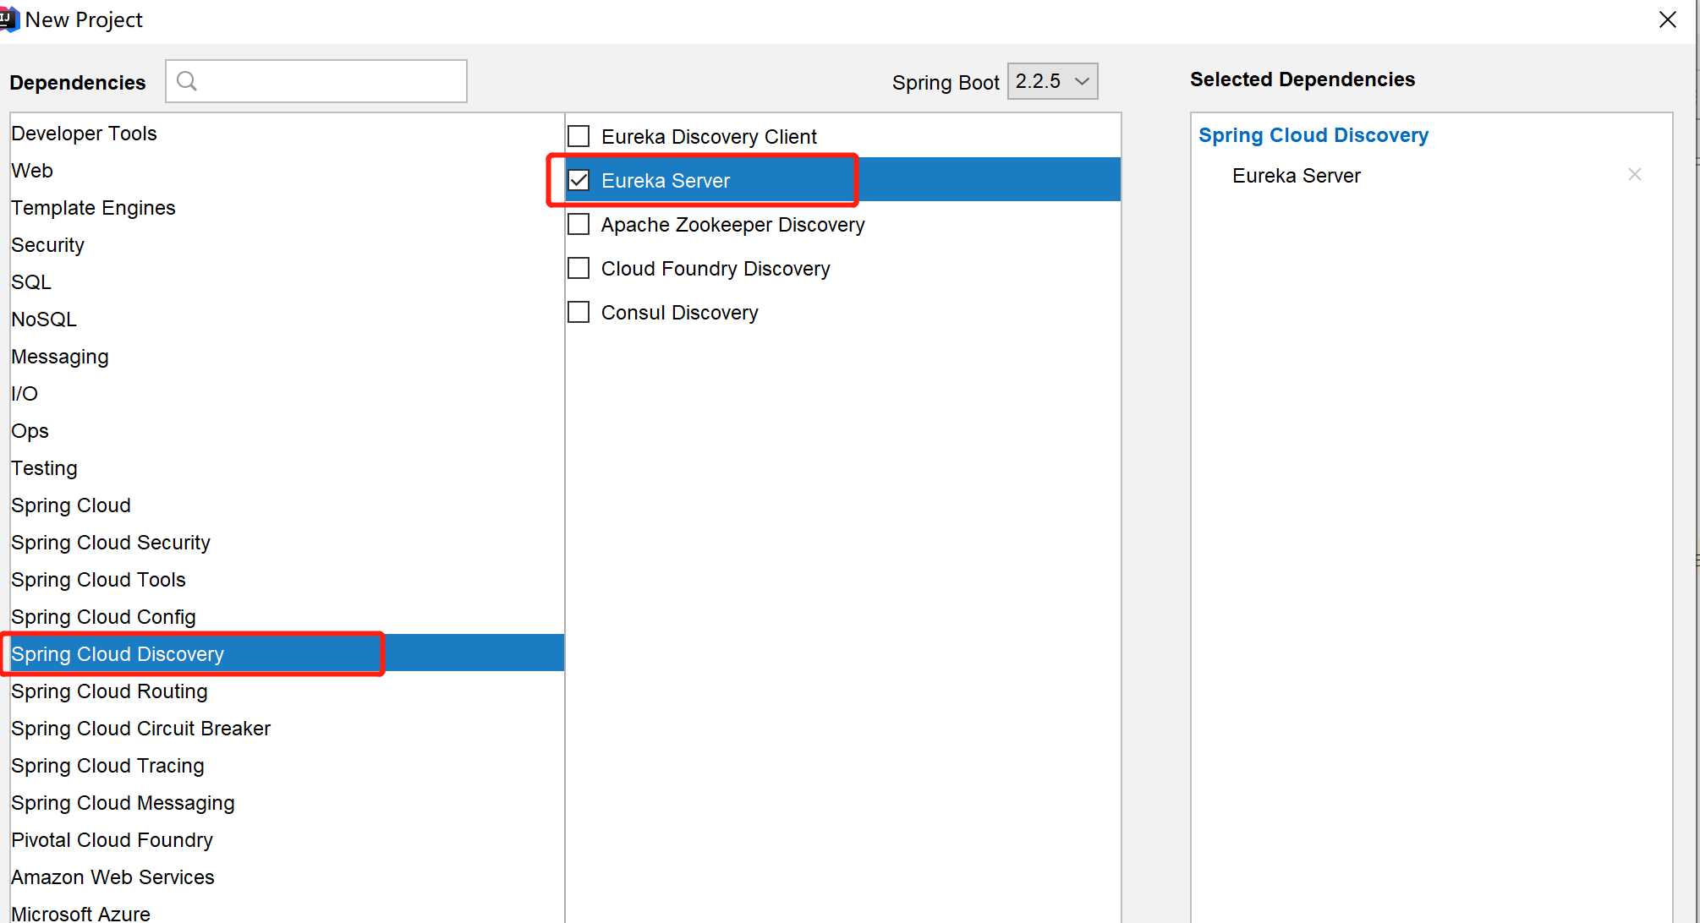Click the Apache Zookeeper Discovery label

point(732,225)
